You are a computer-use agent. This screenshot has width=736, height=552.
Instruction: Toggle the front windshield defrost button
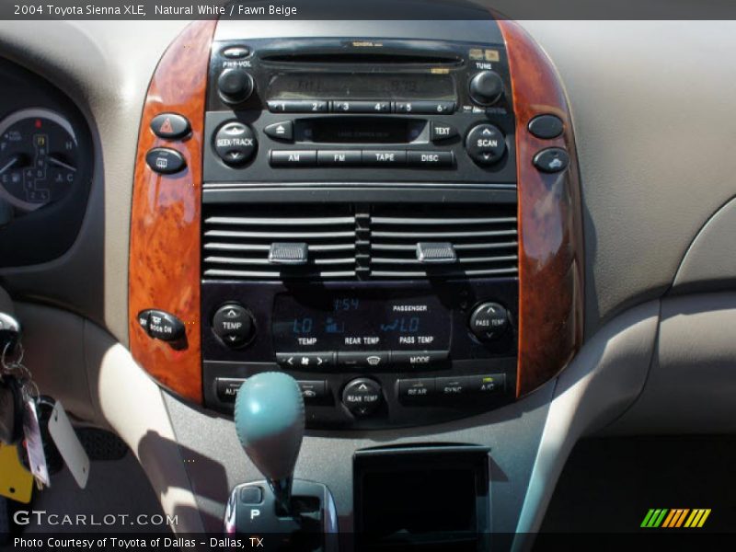[364, 360]
